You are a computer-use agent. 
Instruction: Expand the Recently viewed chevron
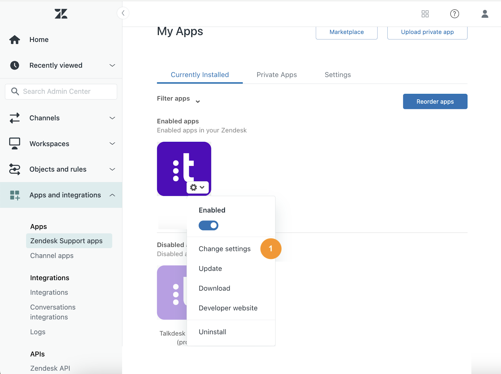pos(112,65)
